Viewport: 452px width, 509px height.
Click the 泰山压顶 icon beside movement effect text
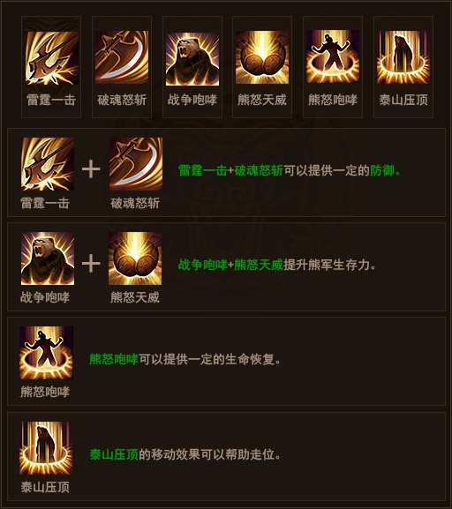[x=46, y=448]
